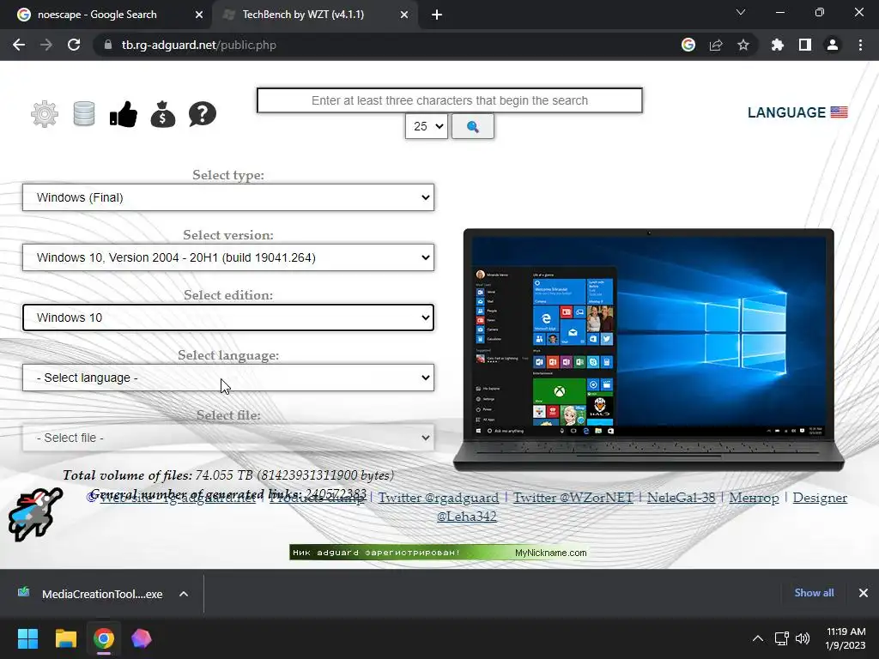Open the Chrome extensions puzzle icon

(x=778, y=45)
